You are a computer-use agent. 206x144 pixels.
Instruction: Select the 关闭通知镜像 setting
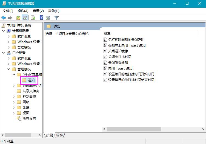click(118, 51)
